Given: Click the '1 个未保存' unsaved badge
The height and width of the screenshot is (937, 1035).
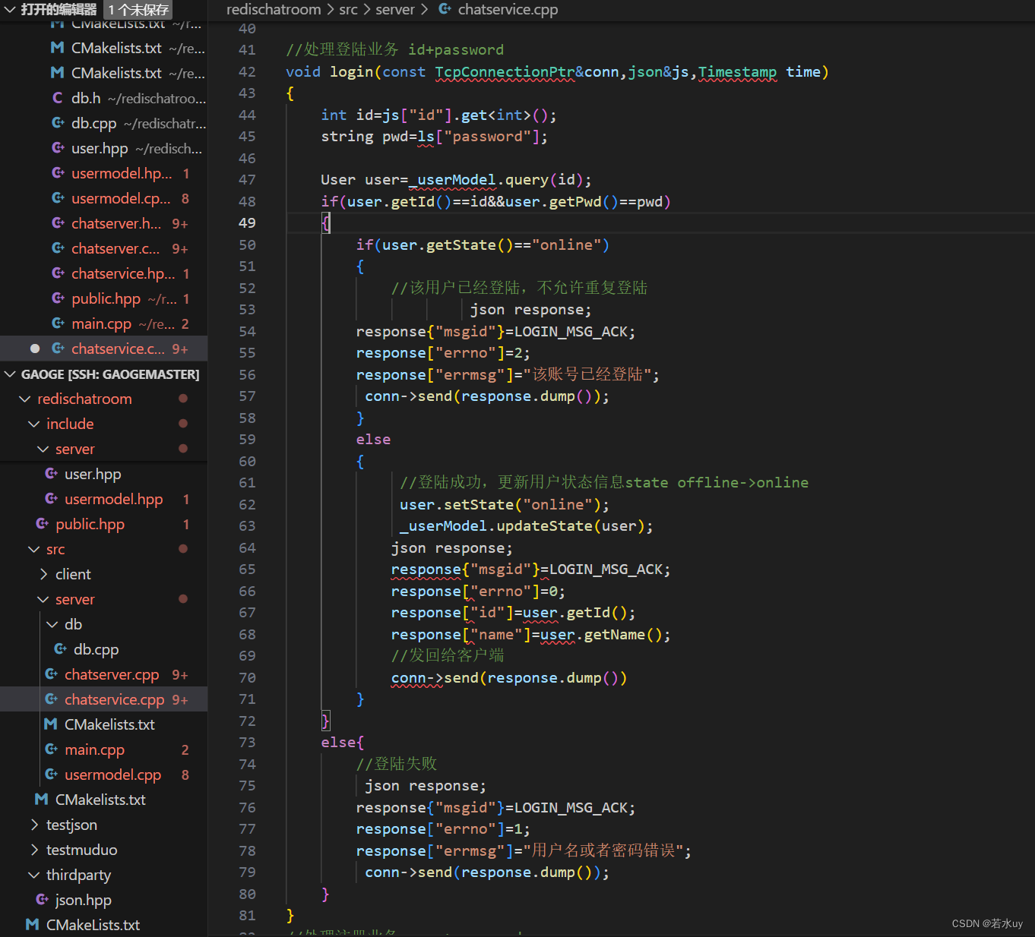Looking at the screenshot, I should 138,10.
